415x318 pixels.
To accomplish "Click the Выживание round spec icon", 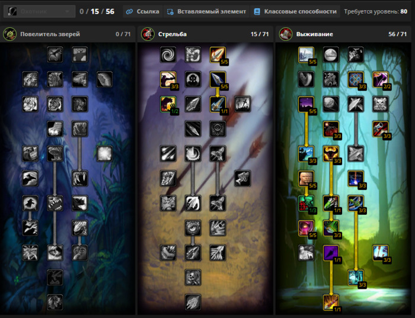I will [x=286, y=34].
